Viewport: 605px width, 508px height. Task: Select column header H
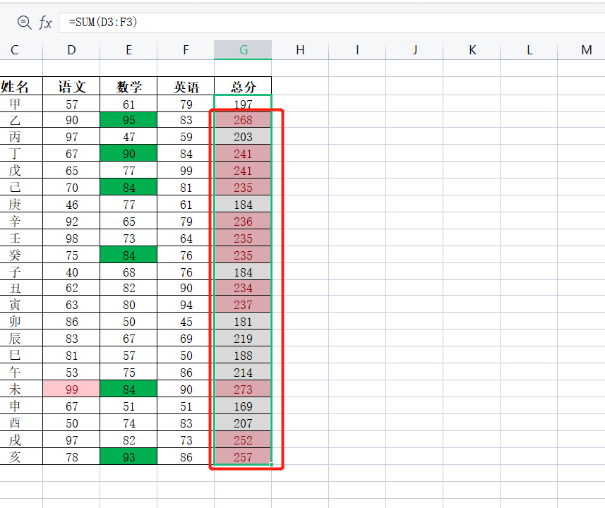(300, 50)
